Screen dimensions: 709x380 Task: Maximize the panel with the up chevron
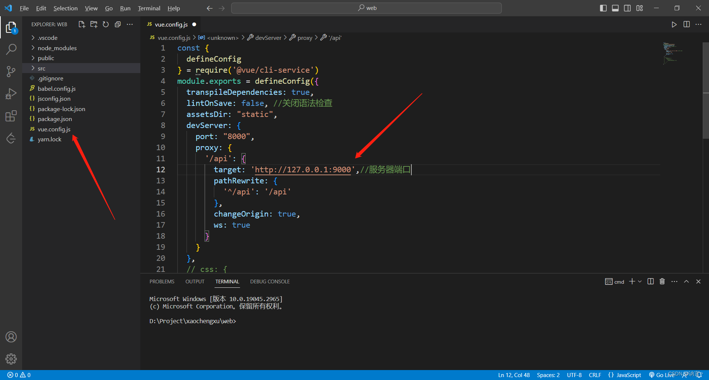pyautogui.click(x=686, y=281)
